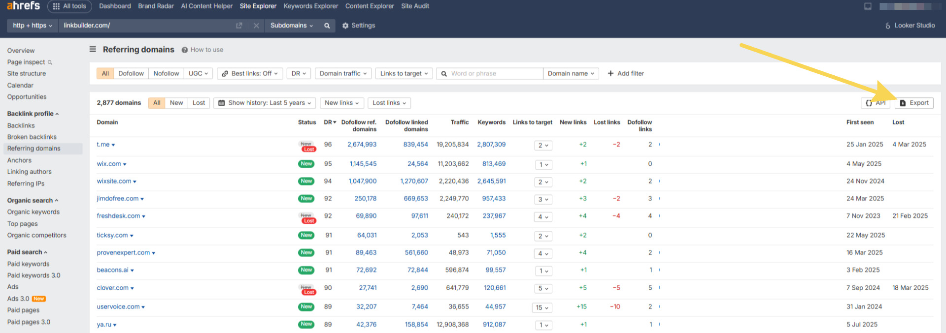
Task: Click 1,270,607 dofollow linked domains for wixsite.com
Action: 414,182
